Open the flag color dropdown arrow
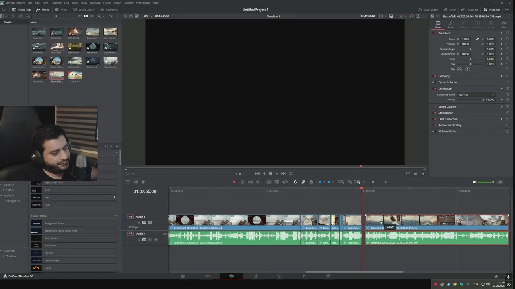This screenshot has width=515, height=289. coord(324,182)
